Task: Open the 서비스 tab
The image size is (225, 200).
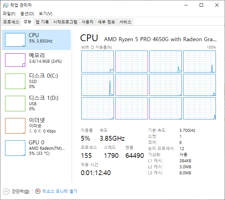Action: [x=125, y=22]
